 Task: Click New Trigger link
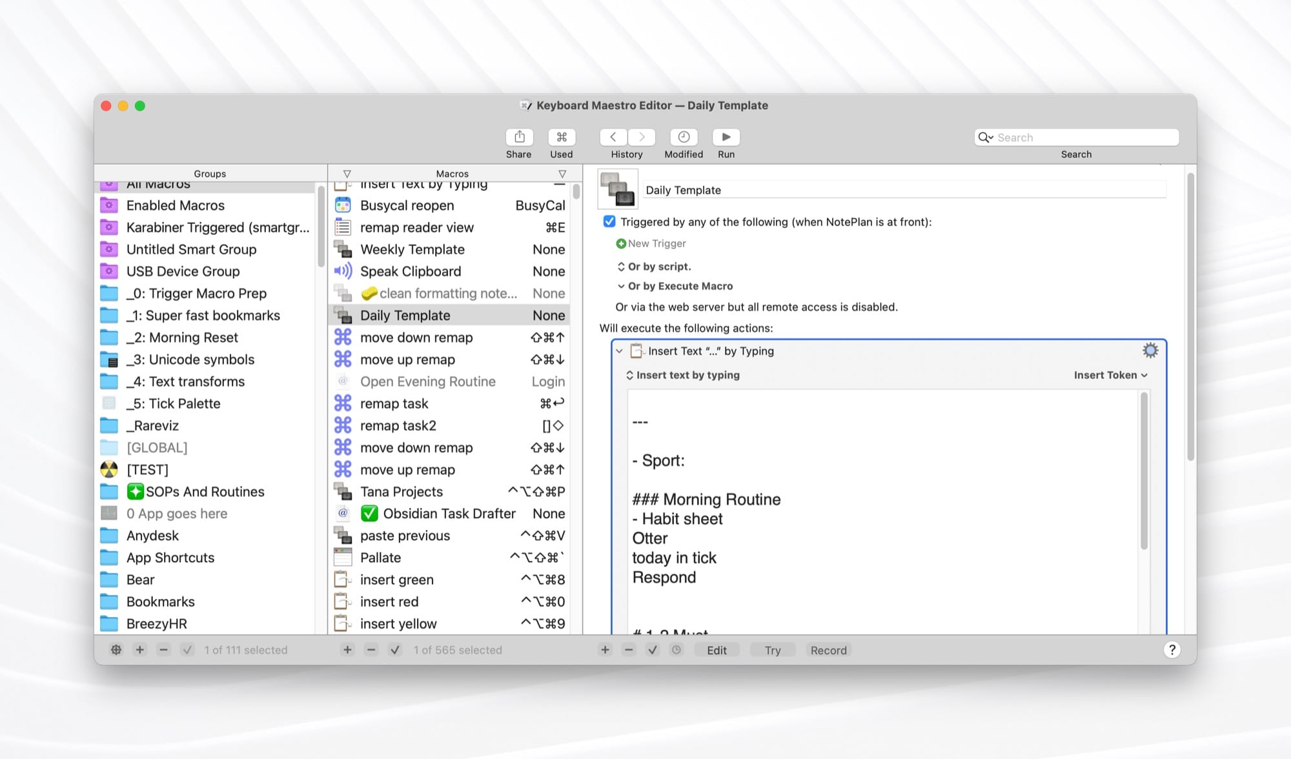657,243
